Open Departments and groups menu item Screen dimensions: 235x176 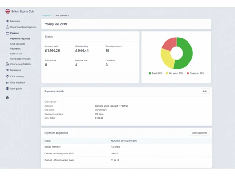23,27
